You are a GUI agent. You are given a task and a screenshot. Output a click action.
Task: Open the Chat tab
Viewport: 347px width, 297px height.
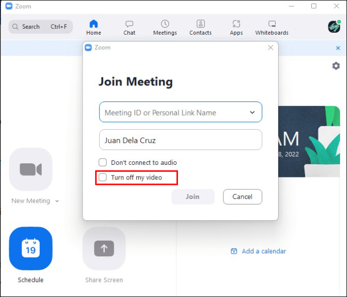[129, 28]
